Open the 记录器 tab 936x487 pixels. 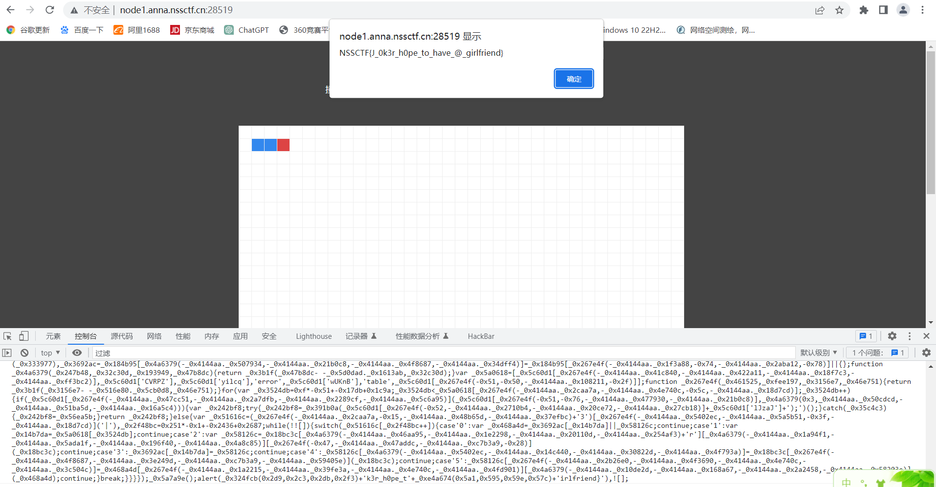click(361, 336)
